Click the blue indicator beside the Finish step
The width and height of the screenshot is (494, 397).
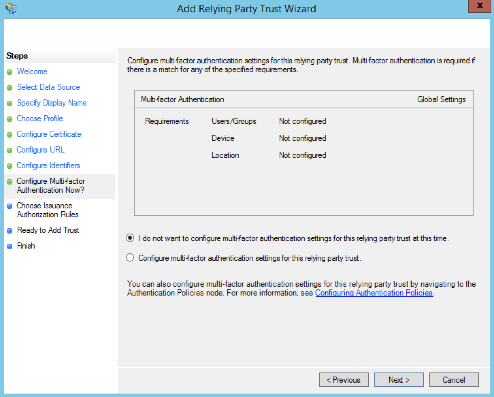[10, 246]
